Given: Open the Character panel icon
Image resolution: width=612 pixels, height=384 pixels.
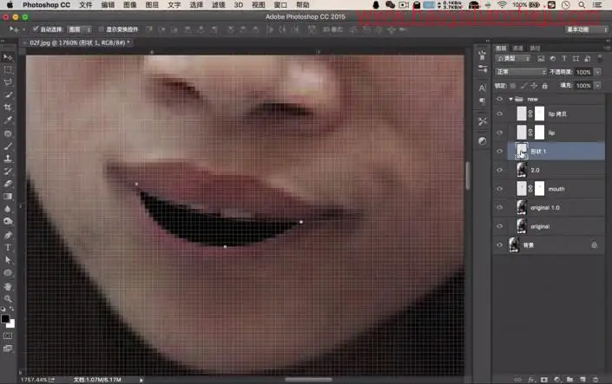Looking at the screenshot, I should pyautogui.click(x=483, y=88).
